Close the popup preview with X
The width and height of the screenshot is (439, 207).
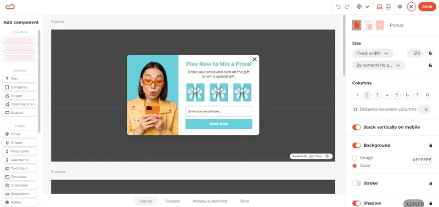click(255, 59)
